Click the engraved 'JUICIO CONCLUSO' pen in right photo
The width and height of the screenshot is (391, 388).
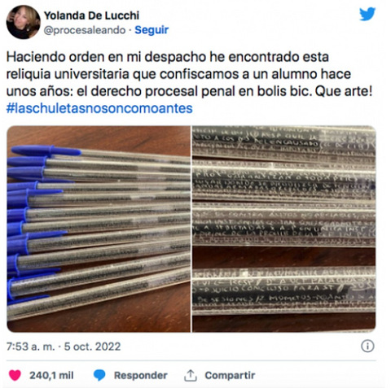point(284,290)
